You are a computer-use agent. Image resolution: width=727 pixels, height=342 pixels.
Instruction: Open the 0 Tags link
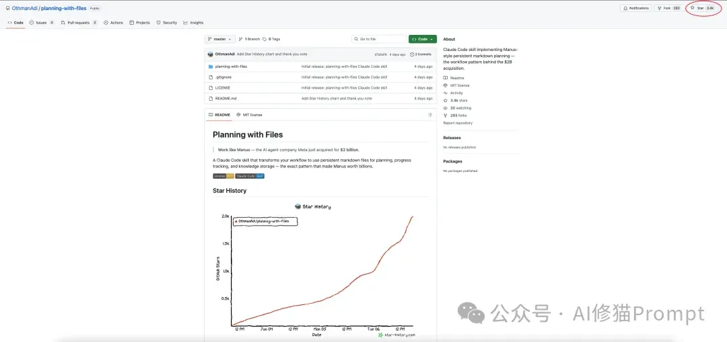tap(271, 39)
